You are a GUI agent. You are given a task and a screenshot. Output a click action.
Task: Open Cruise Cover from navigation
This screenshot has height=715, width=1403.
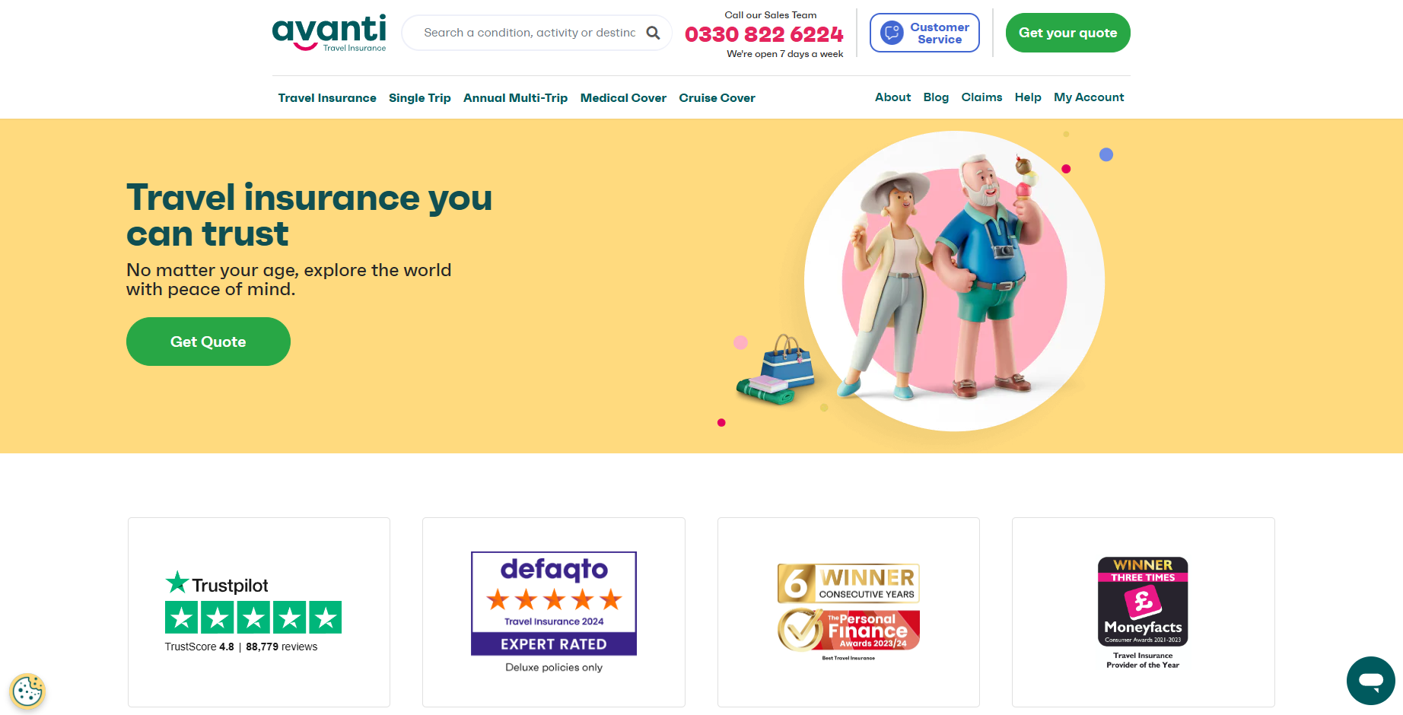click(717, 98)
